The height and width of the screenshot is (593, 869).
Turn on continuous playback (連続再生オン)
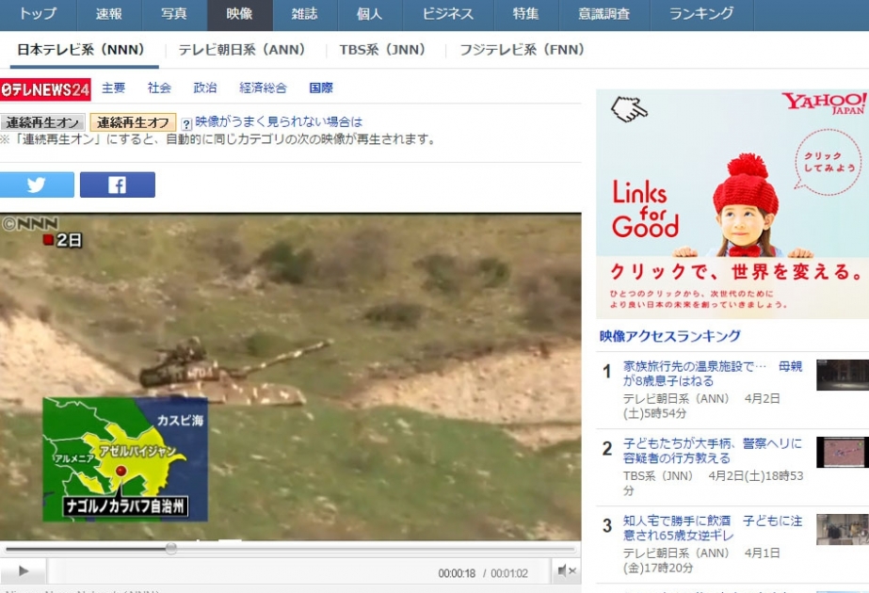tap(42, 122)
